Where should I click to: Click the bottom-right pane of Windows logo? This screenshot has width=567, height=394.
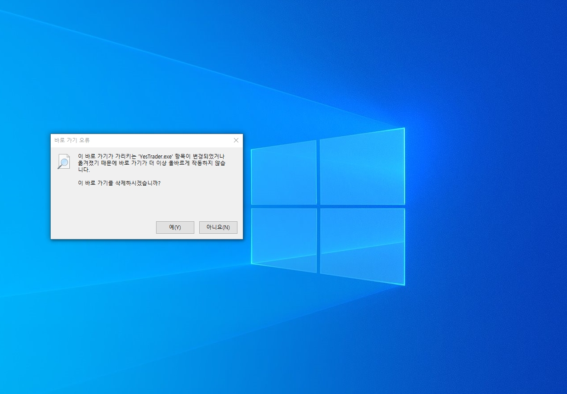point(362,245)
